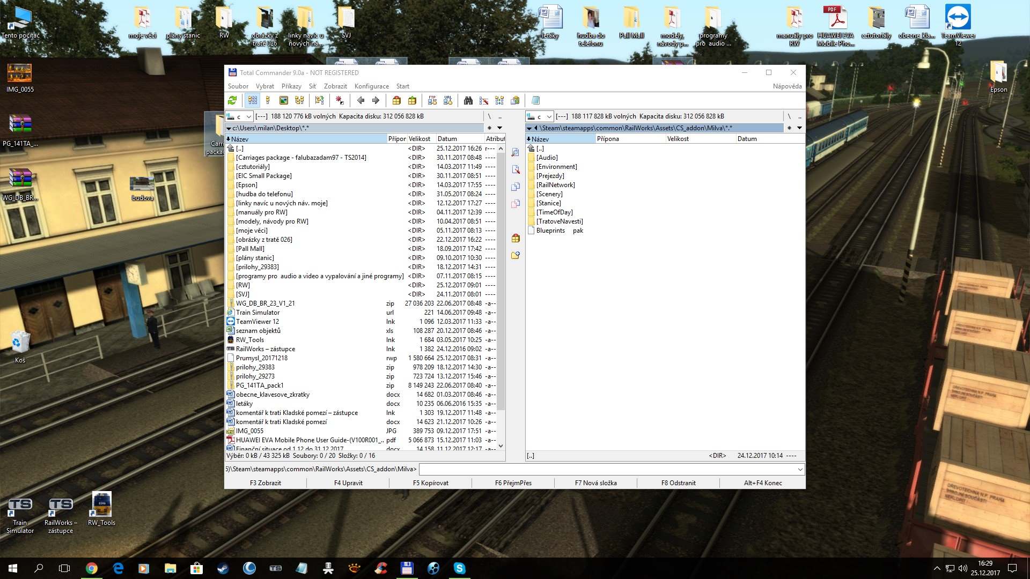Click F7 Nová složka button
1030x579 pixels.
596,483
